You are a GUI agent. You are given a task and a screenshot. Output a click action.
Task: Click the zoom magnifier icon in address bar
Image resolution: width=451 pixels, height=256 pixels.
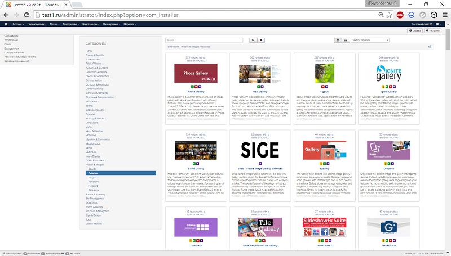(381, 15)
